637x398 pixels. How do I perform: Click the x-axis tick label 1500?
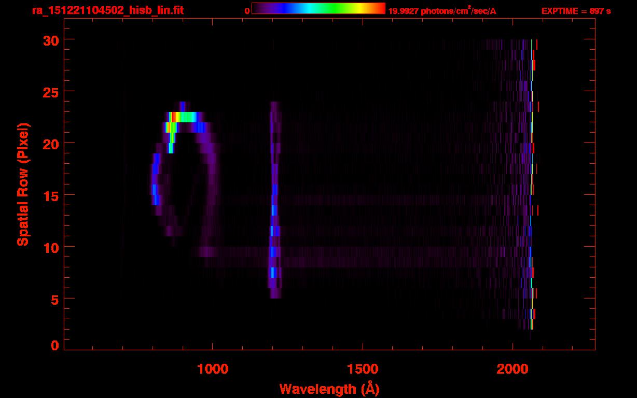pyautogui.click(x=363, y=368)
